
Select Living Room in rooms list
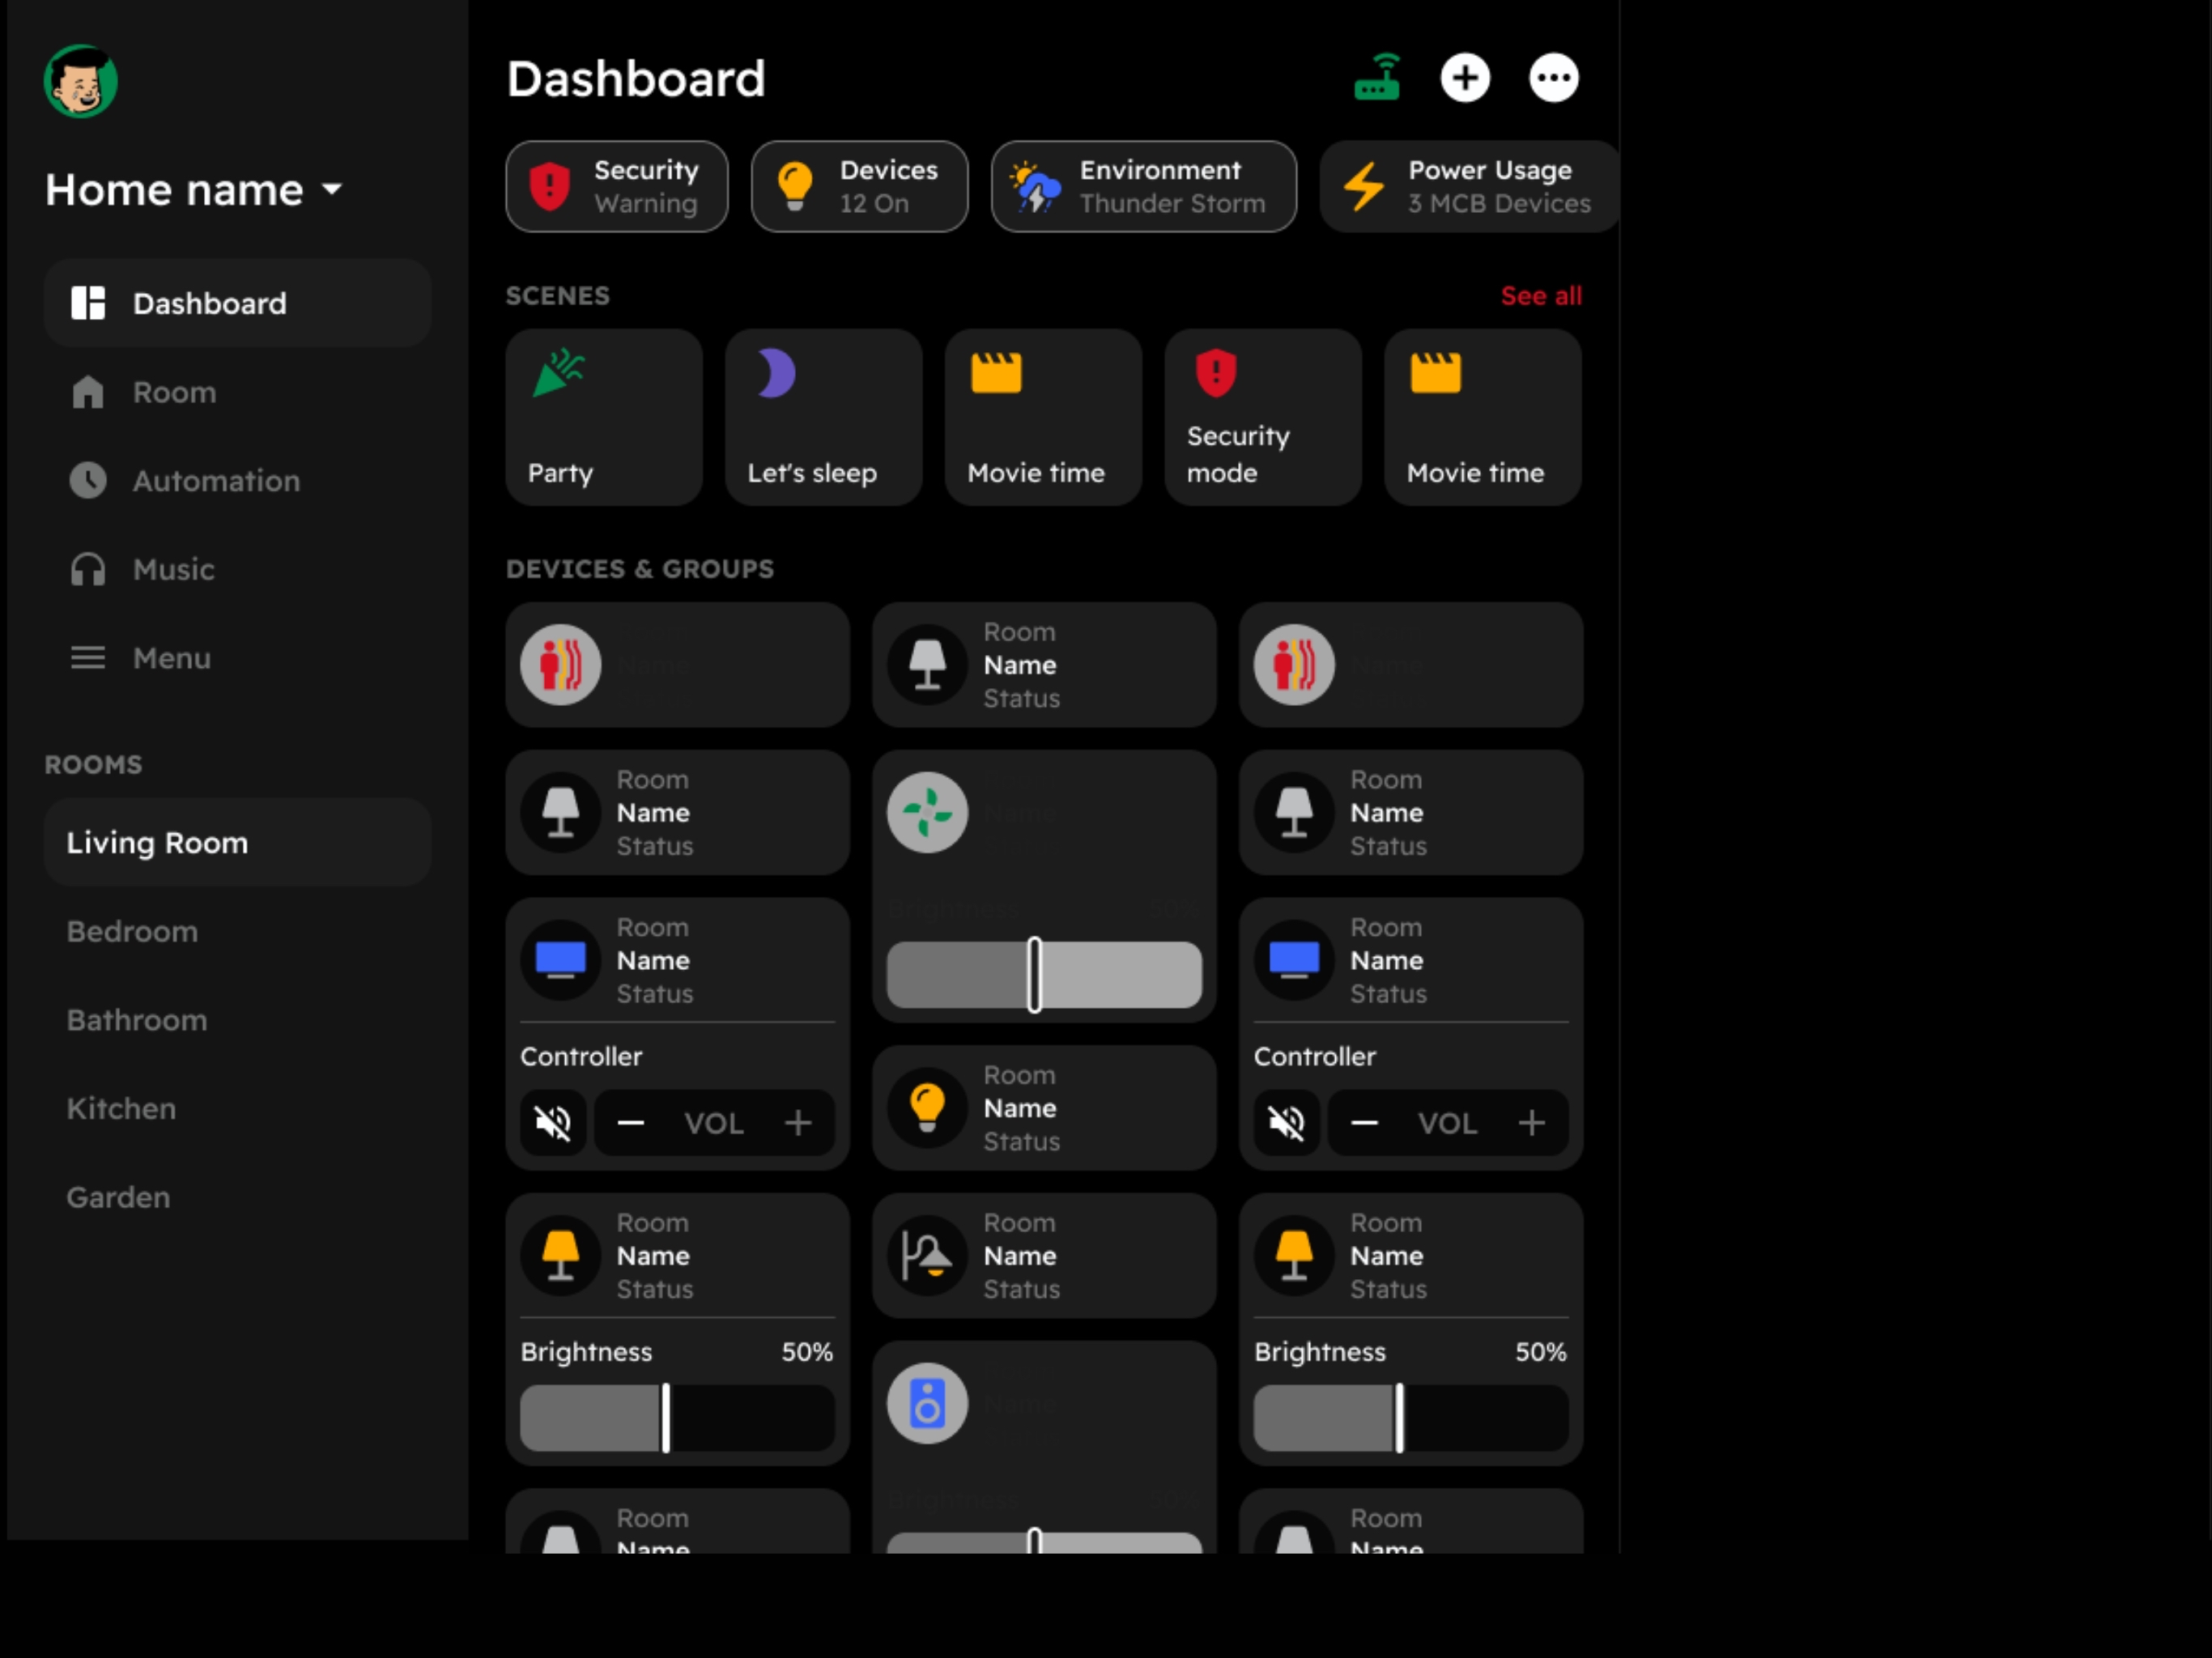(238, 842)
